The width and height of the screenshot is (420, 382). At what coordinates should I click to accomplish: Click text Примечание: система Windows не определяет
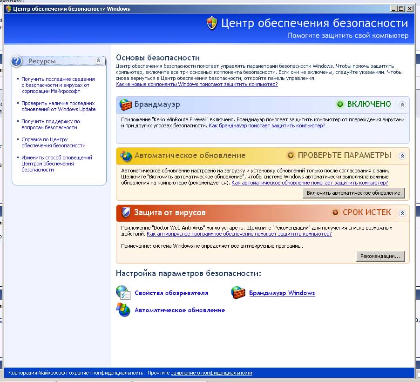coord(212,246)
